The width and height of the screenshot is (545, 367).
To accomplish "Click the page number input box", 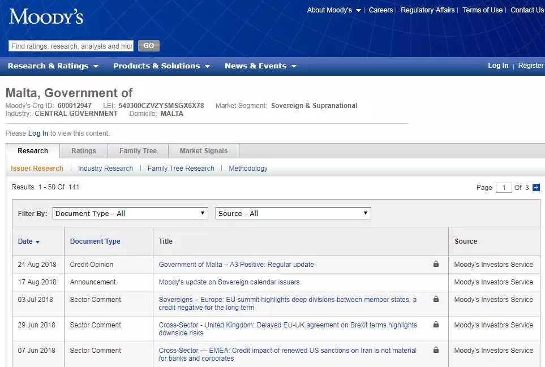I will [503, 188].
